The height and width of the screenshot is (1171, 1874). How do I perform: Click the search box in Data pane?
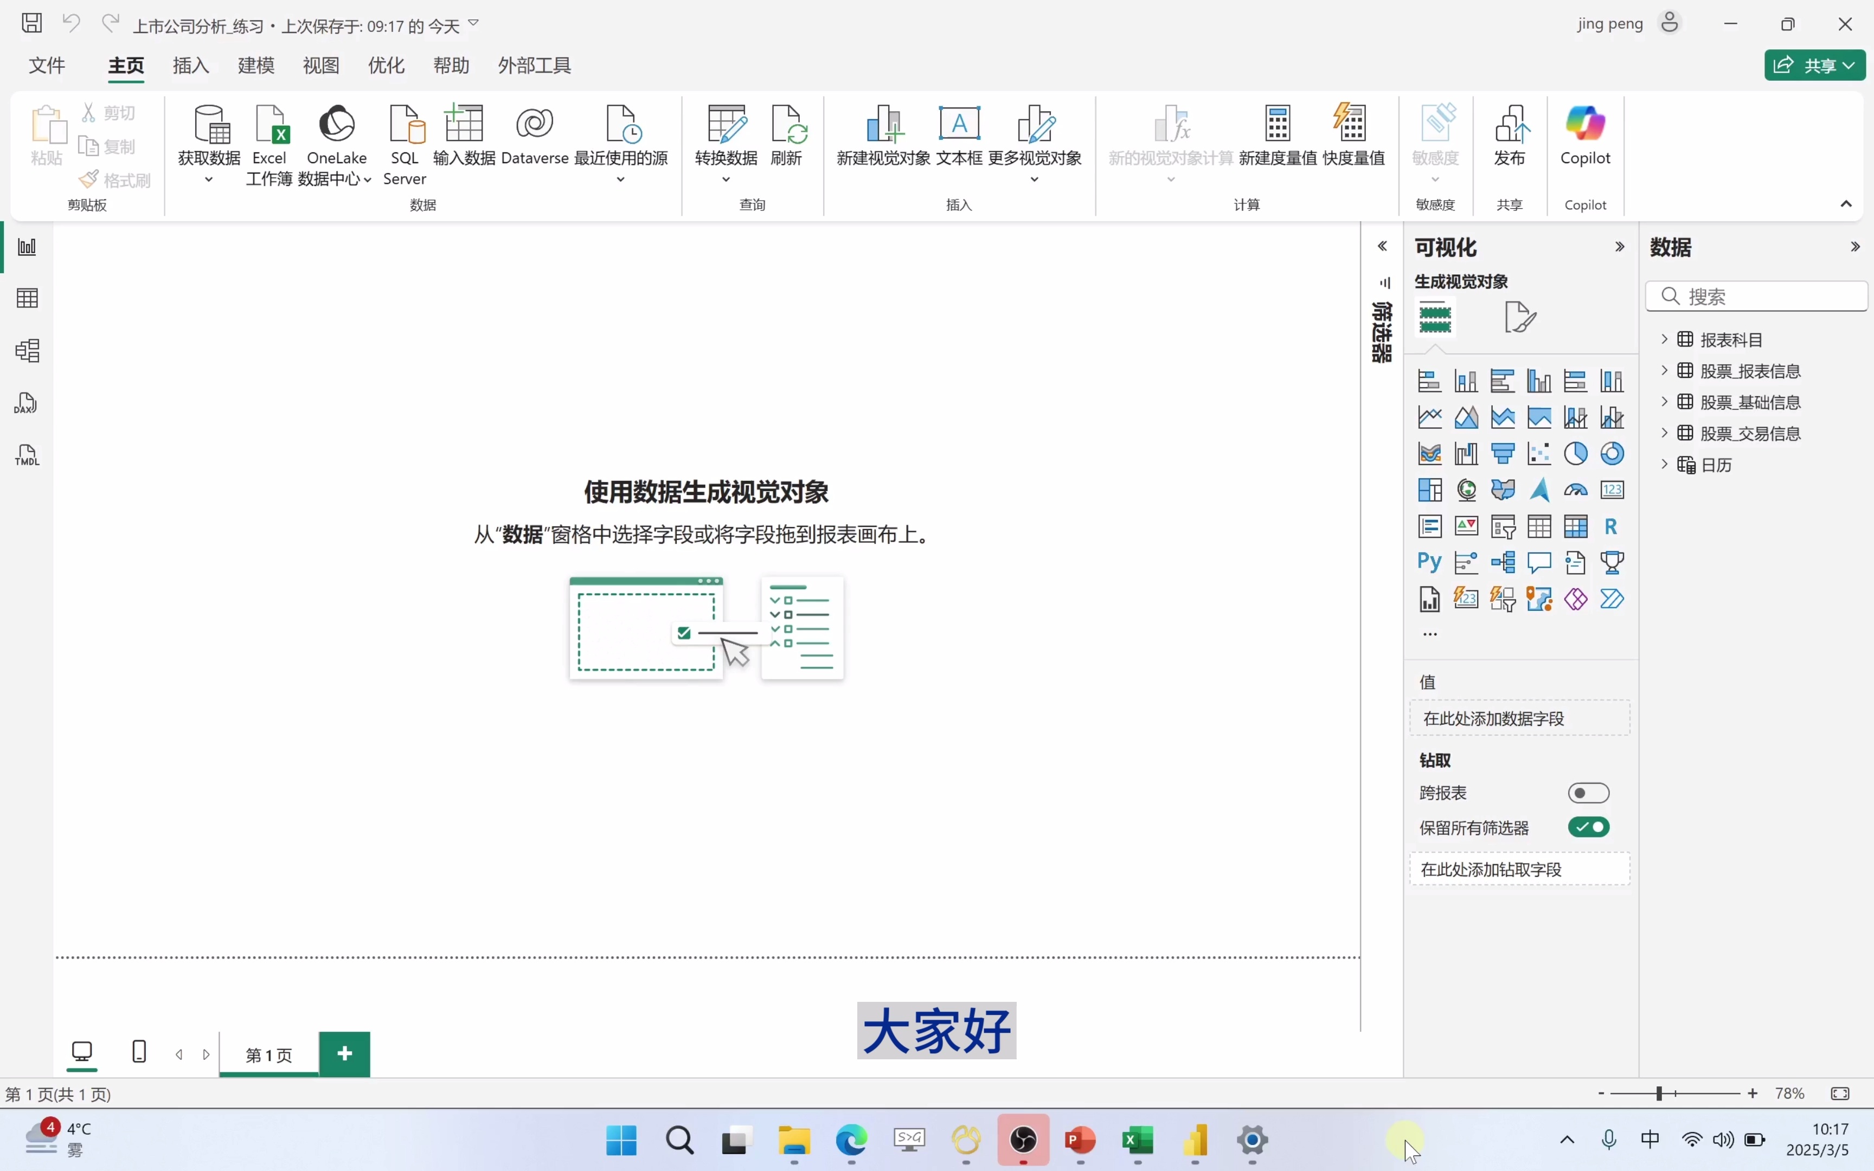click(x=1756, y=297)
